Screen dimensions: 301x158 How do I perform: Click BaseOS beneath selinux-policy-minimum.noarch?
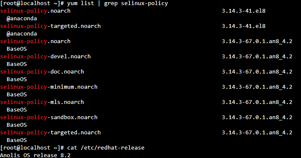pos(17,94)
